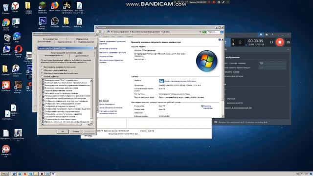Click the effects list scroll-up arrow
Screen dimensions: 313x176
click(x=91, y=80)
